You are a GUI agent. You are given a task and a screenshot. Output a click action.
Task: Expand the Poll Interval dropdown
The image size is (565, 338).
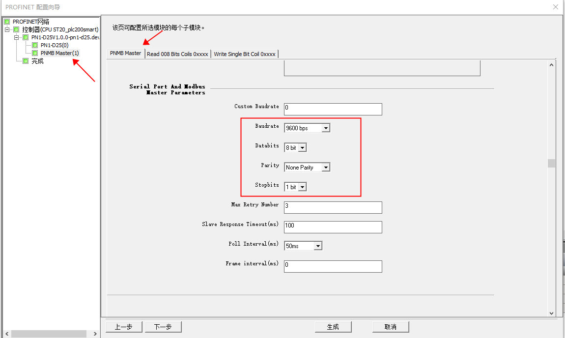(318, 246)
